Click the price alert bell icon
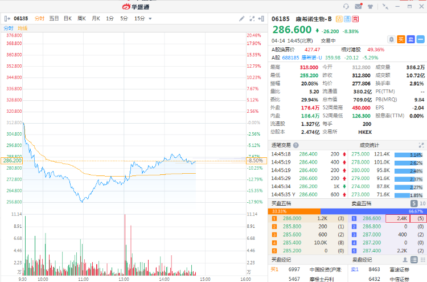 (x=391, y=39)
